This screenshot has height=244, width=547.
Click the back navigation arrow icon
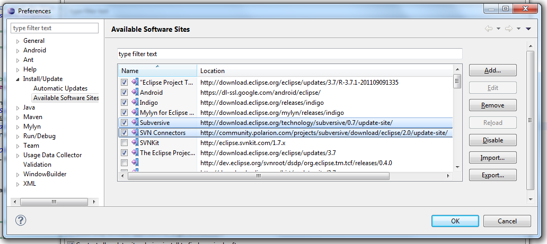point(489,29)
